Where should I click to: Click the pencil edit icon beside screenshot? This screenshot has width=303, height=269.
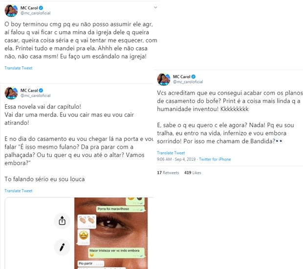pos(62,247)
